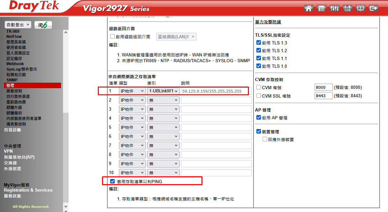Open the Webhook sidebar link
Image resolution: width=388 pixels, height=212 pixels.
(15, 64)
